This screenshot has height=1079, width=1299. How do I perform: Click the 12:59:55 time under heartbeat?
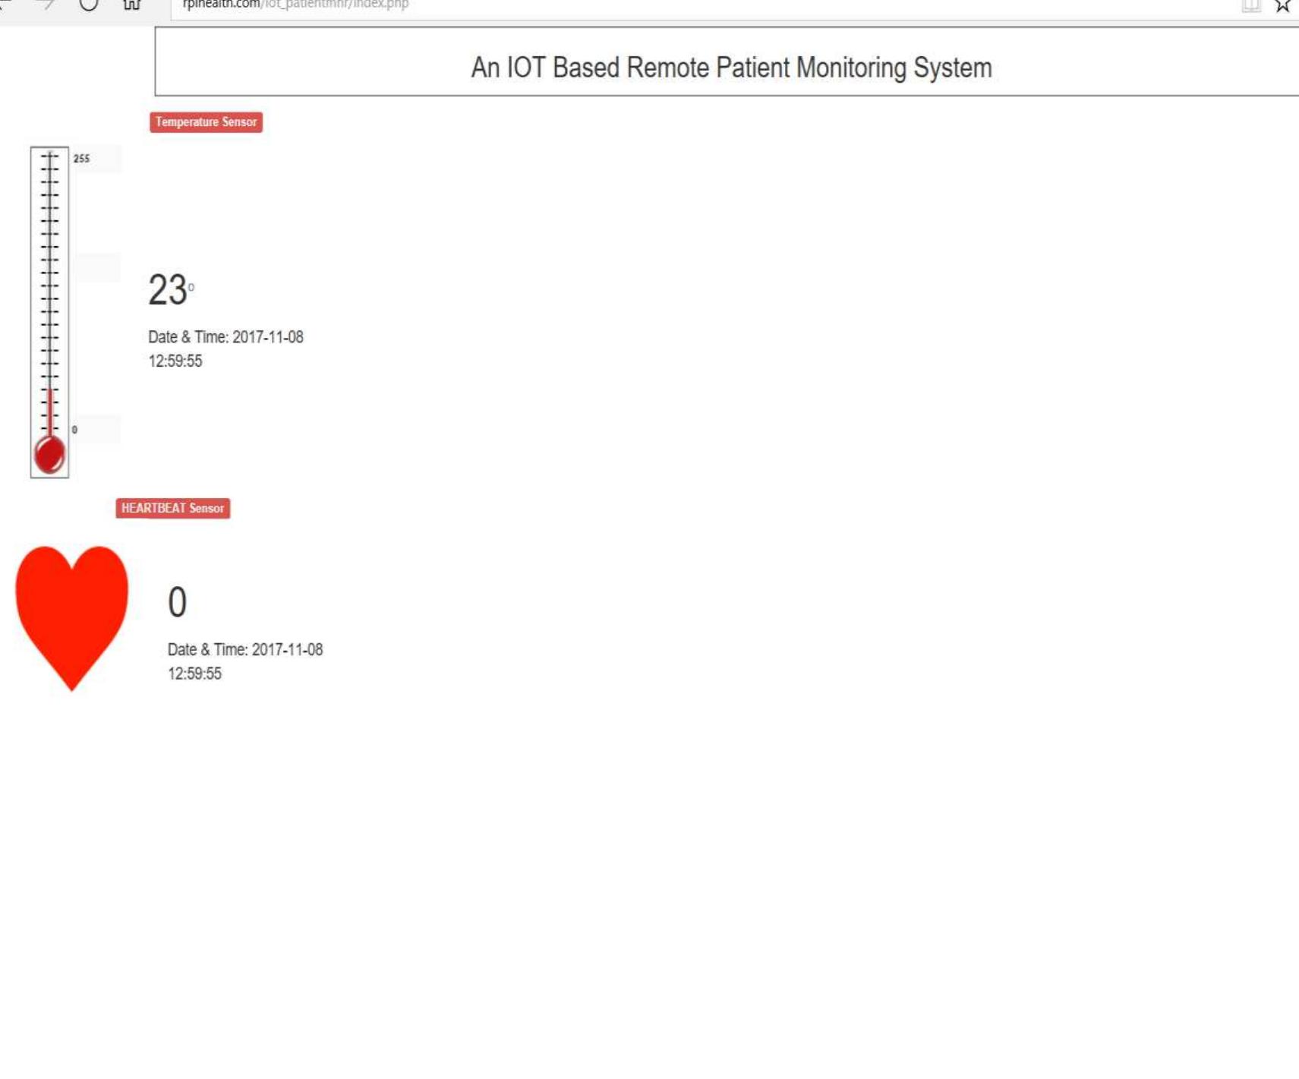(x=194, y=674)
